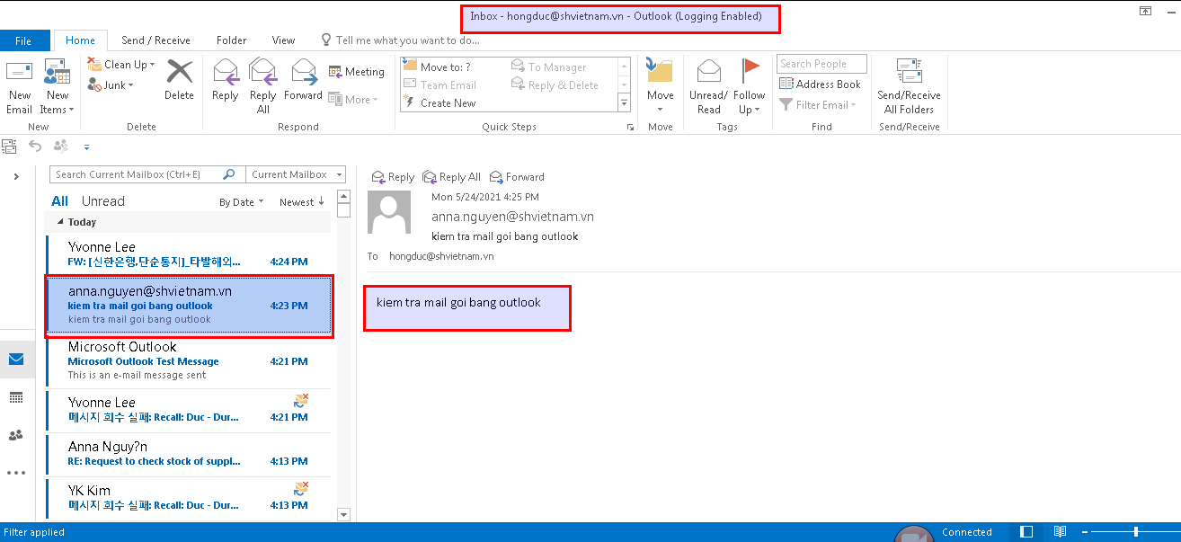This screenshot has width=1181, height=542.
Task: Switch to Normal view in status bar
Action: pos(1027,532)
